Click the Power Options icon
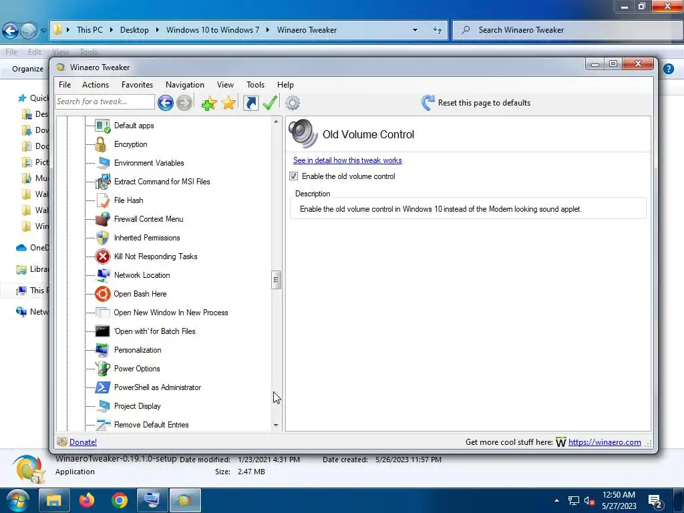 (102, 369)
